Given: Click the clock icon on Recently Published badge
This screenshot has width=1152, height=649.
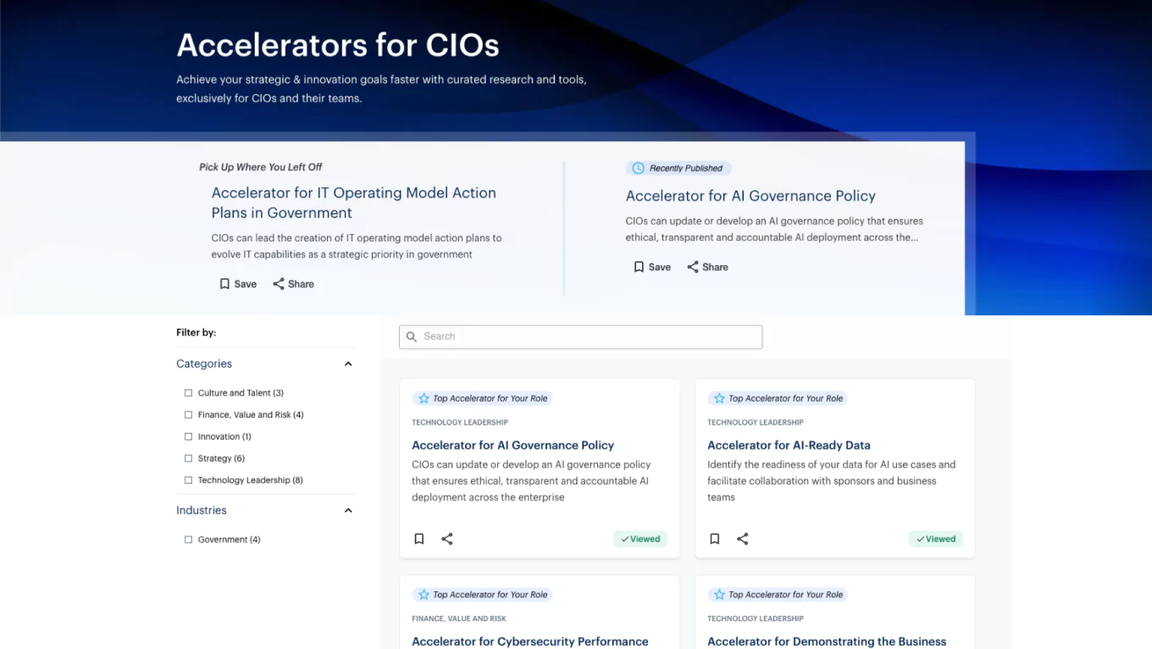Looking at the screenshot, I should click(x=637, y=168).
